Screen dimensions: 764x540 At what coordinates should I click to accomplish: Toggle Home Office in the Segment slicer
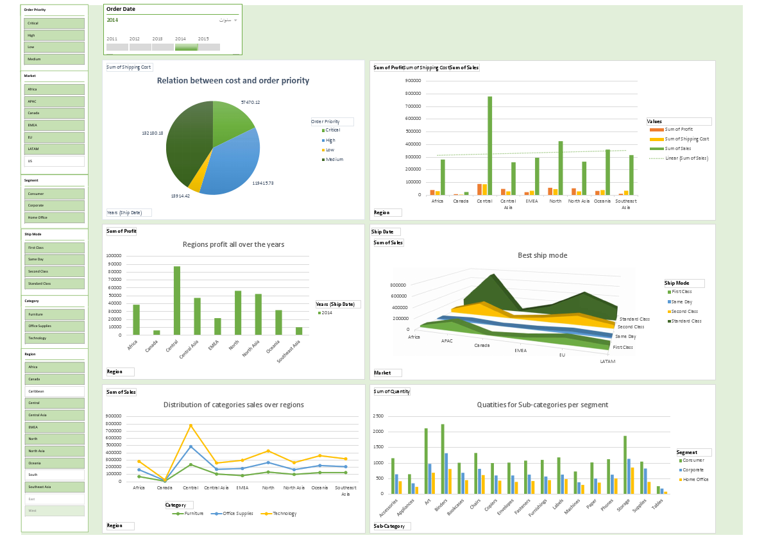tap(54, 217)
